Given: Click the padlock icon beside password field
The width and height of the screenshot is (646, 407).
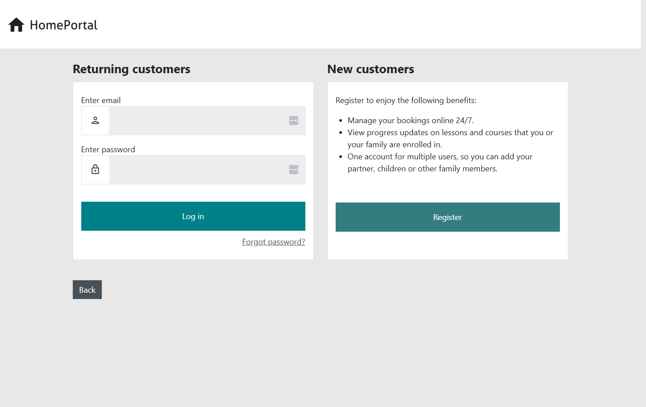Looking at the screenshot, I should click(x=95, y=169).
